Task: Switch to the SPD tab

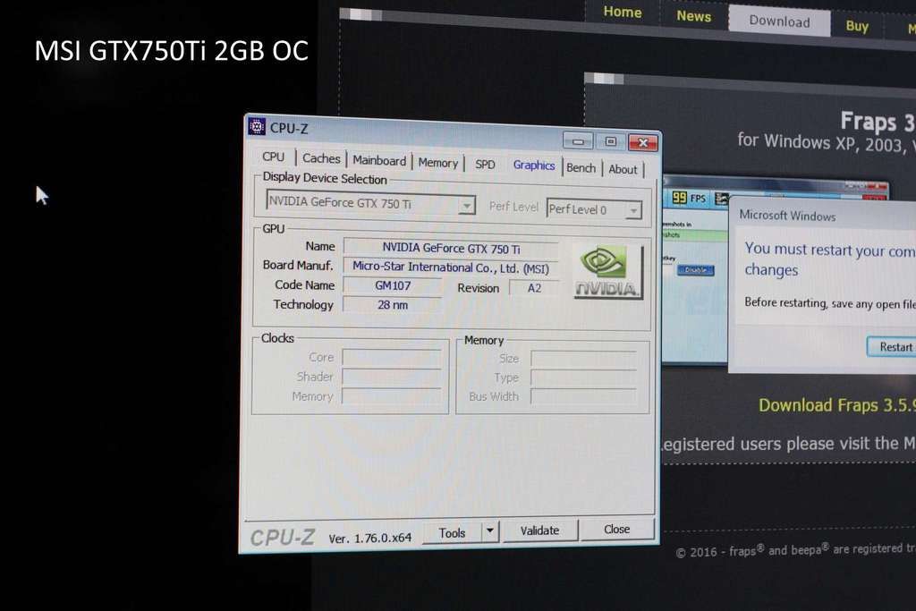Action: pyautogui.click(x=485, y=165)
